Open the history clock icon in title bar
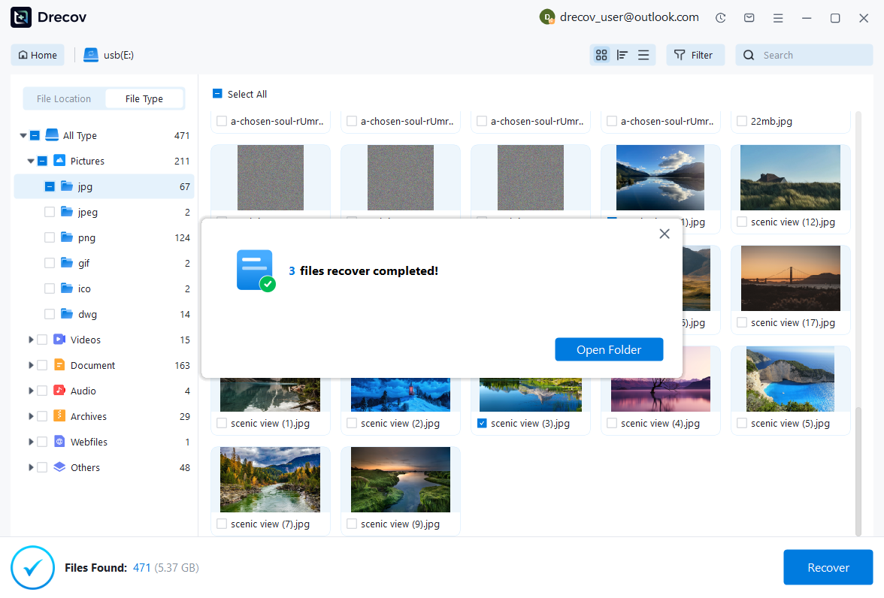 click(721, 18)
